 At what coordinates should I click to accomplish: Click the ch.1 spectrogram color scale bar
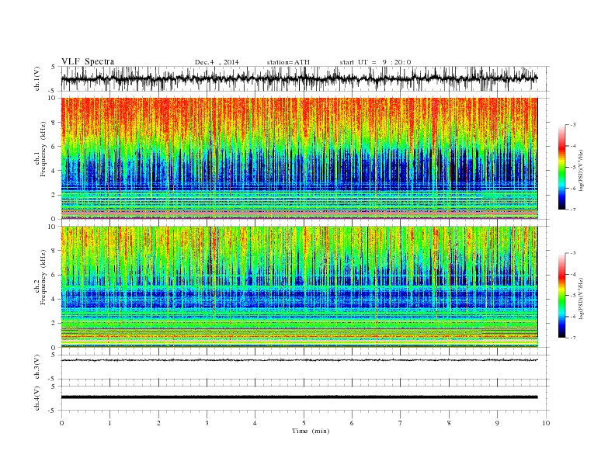coord(561,167)
